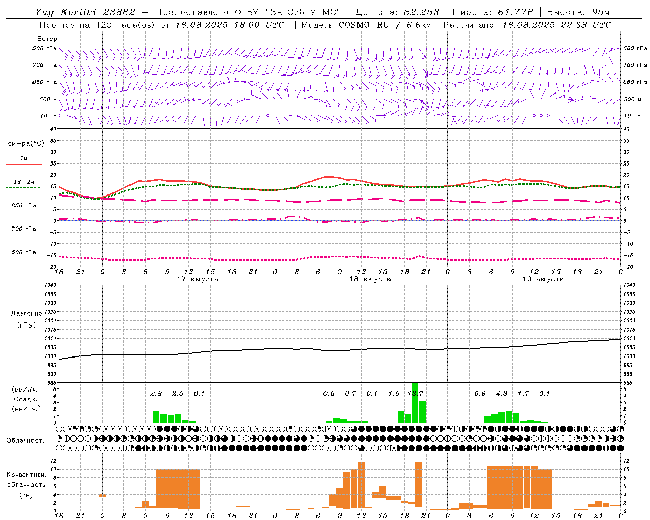
Task: Click the small orange convective bar at hour 0 of 17 августа
Action: point(102,495)
